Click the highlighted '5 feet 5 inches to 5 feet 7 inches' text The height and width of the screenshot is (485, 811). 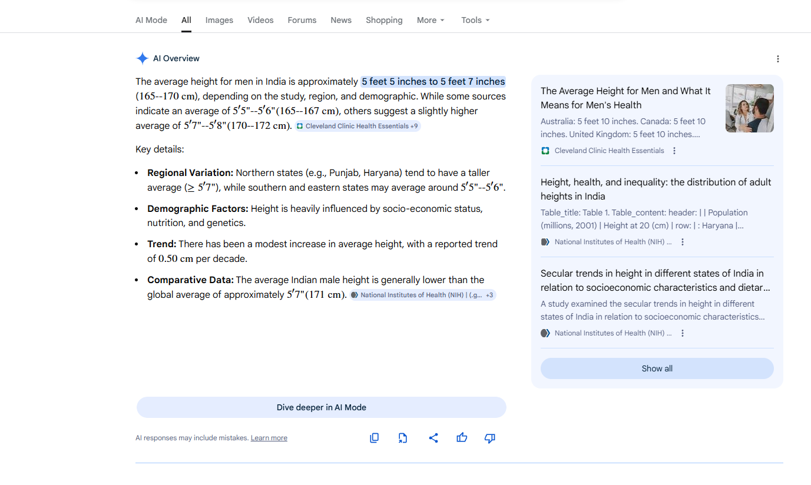[x=433, y=81]
